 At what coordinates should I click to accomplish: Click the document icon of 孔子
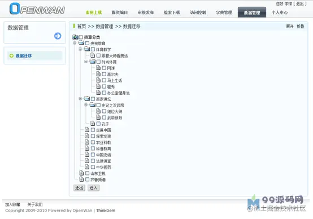(93, 124)
